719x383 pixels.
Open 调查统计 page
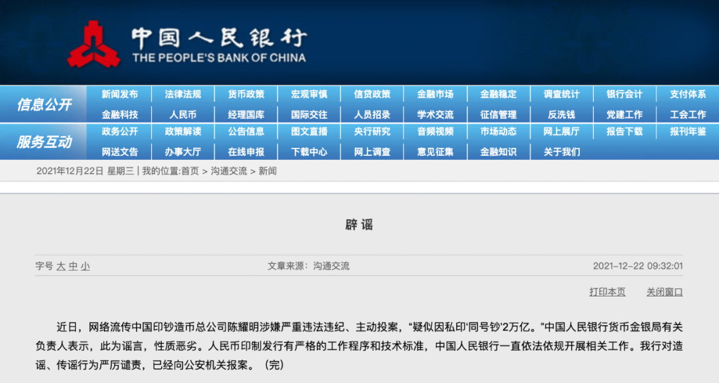[x=562, y=95]
